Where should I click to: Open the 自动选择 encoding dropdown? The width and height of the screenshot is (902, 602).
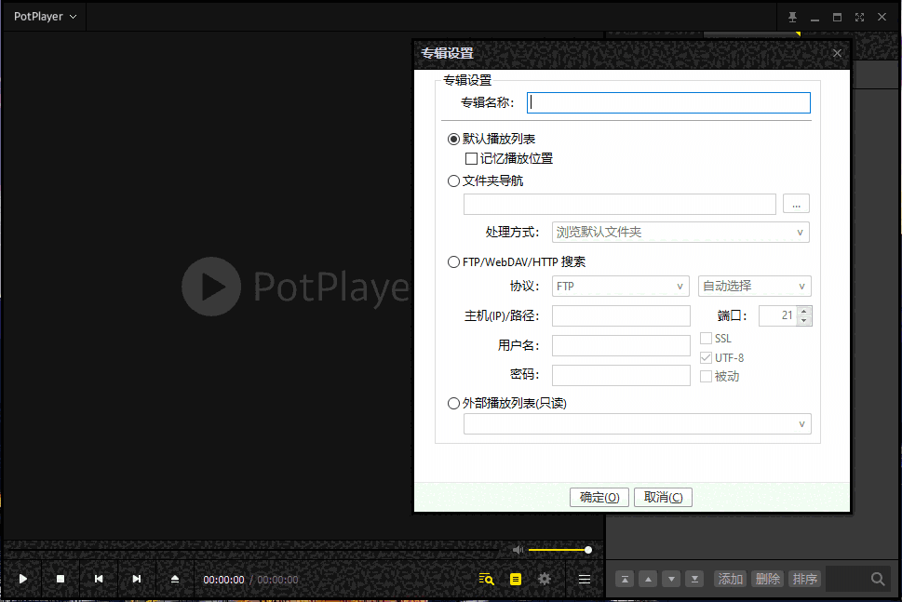tap(754, 286)
